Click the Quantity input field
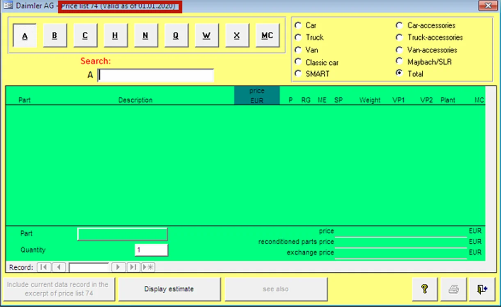This screenshot has height=307, width=501. [151, 250]
